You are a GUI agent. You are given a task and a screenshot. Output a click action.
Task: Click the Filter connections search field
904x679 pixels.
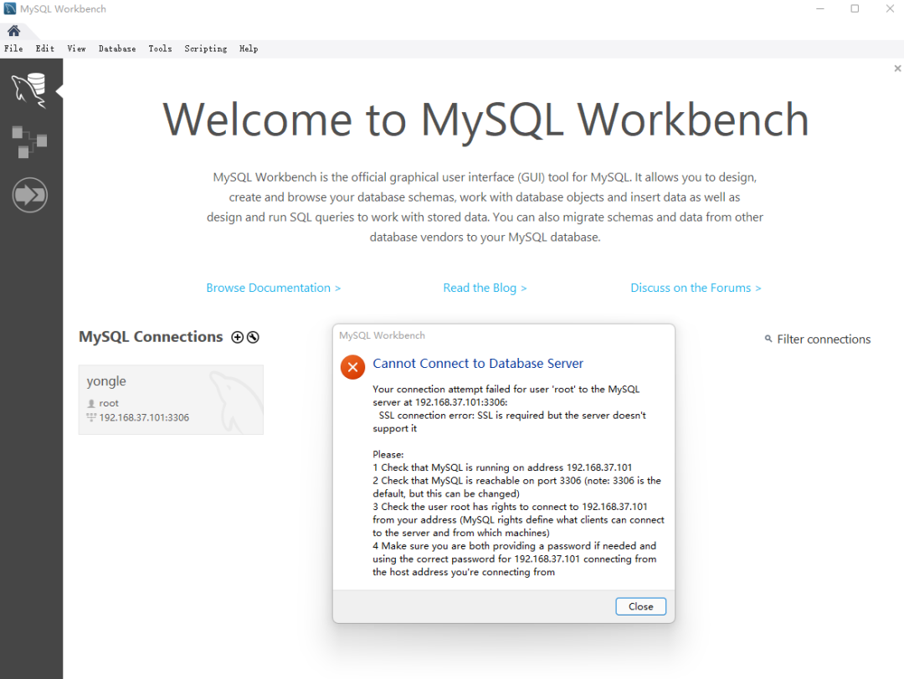pos(824,339)
